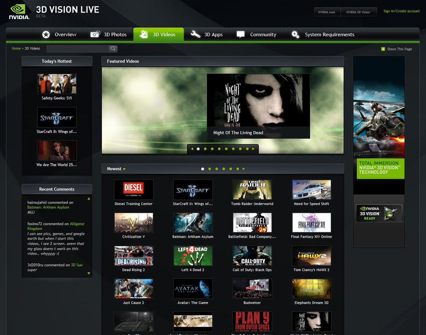Select second Newest pagination dot
426x335 pixels.
(x=210, y=169)
